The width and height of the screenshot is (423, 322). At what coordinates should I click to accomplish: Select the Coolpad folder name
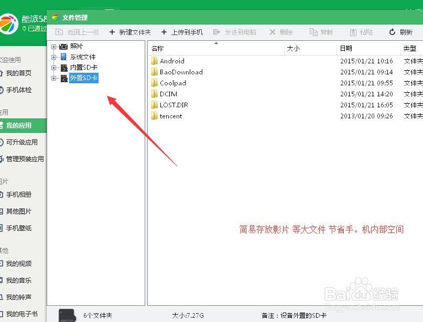click(173, 83)
